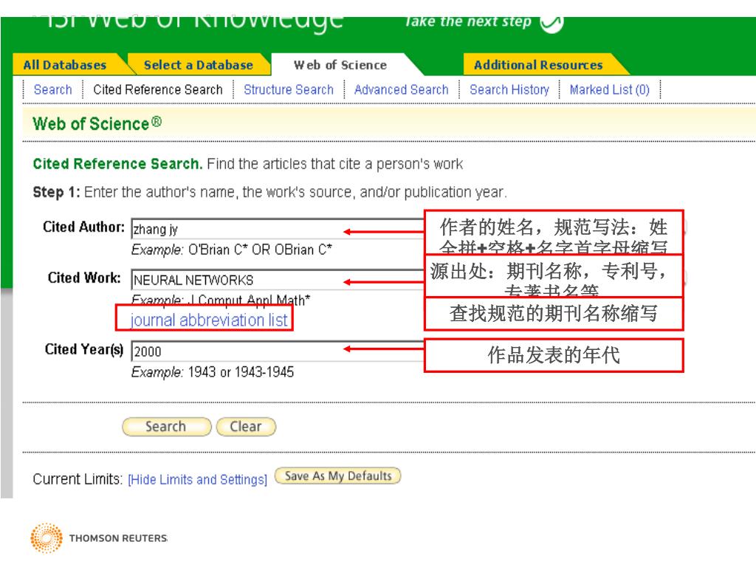This screenshot has width=756, height=567.
Task: Click Hide Limits and Settings link
Action: (198, 479)
